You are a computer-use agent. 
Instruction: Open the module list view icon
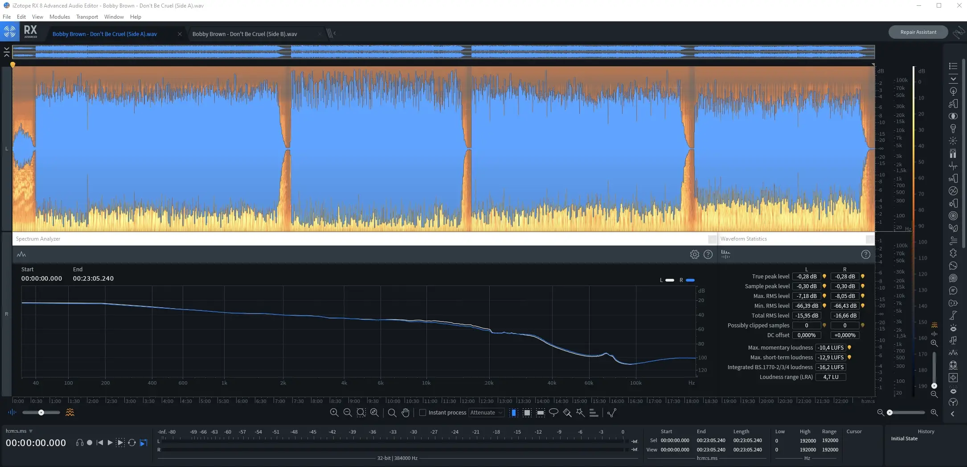click(953, 66)
